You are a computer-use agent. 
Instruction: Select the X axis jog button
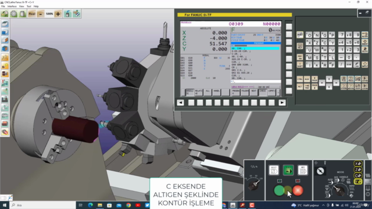358,164
